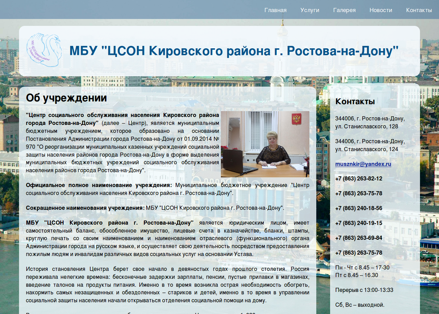
Task: Click phone number +7 (863) 240-19-15
Action: [359, 223]
